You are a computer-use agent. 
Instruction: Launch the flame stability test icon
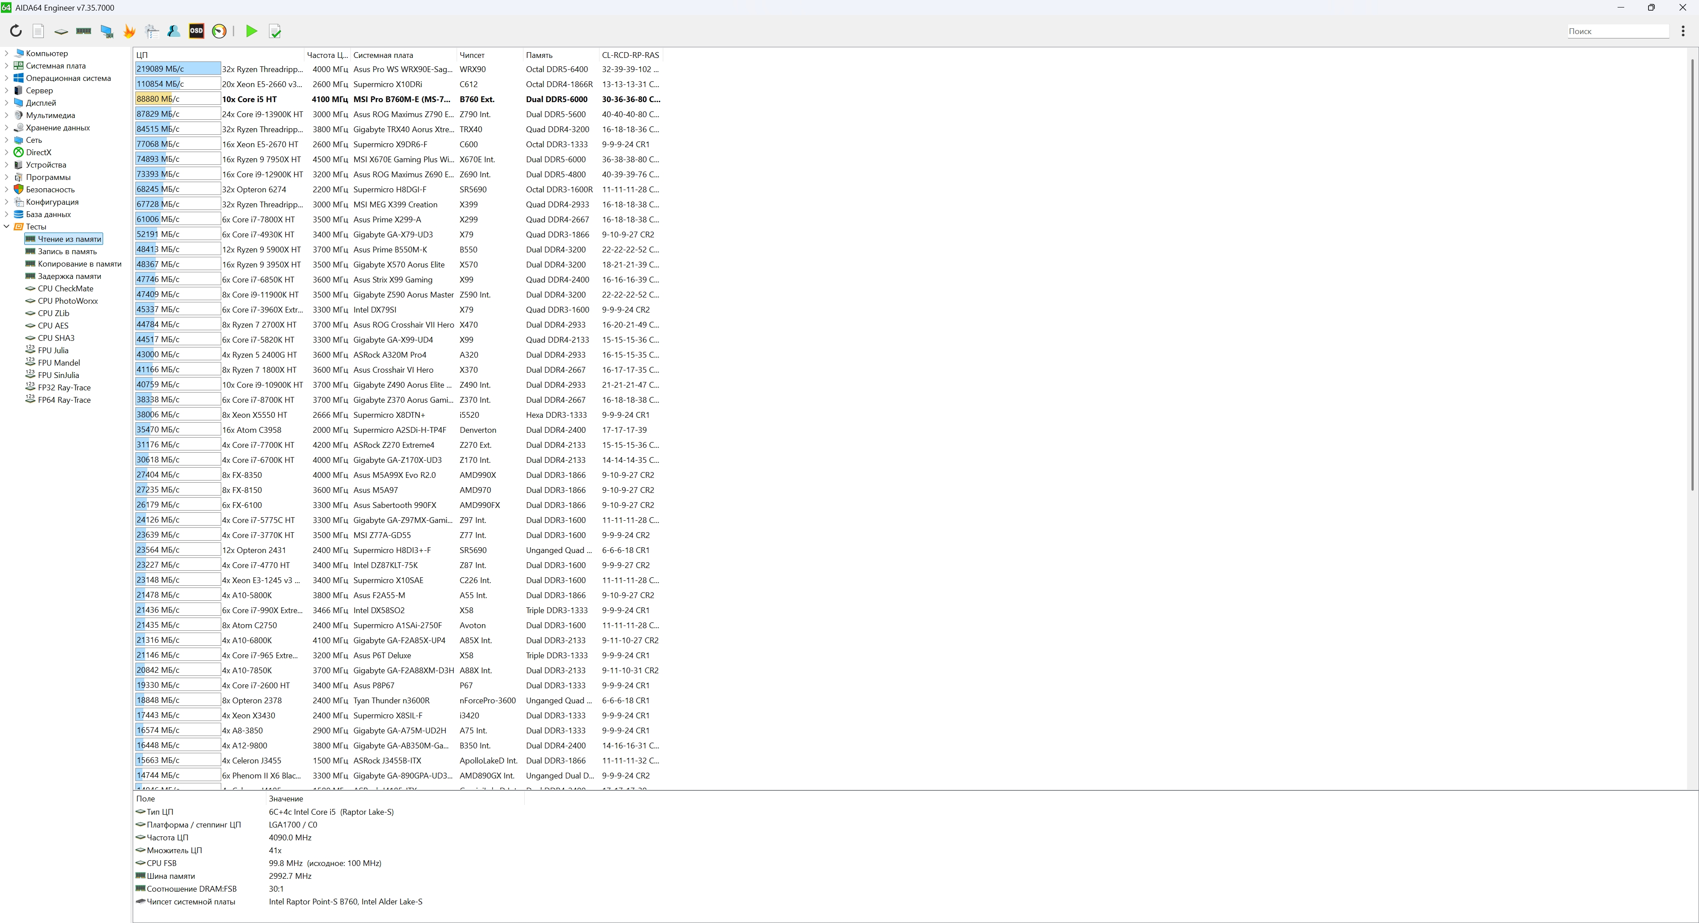point(129,31)
